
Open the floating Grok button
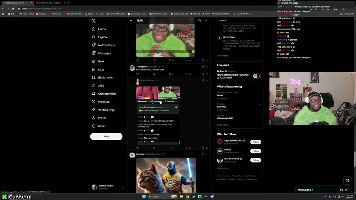tap(347, 181)
